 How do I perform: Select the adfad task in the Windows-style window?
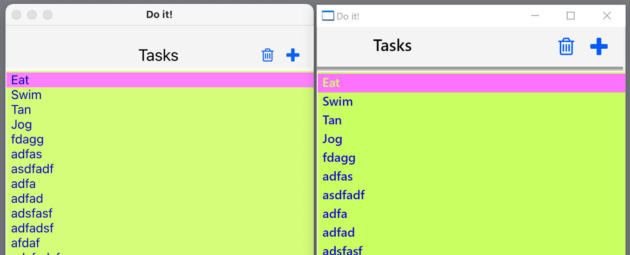[x=338, y=232]
